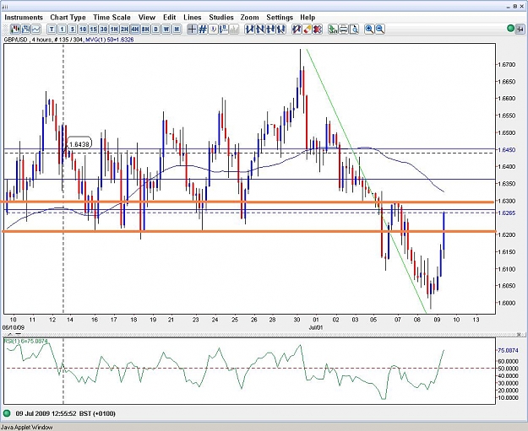Open the Zoom menu
Image resolution: width=528 pixels, height=431 pixels.
249,17
